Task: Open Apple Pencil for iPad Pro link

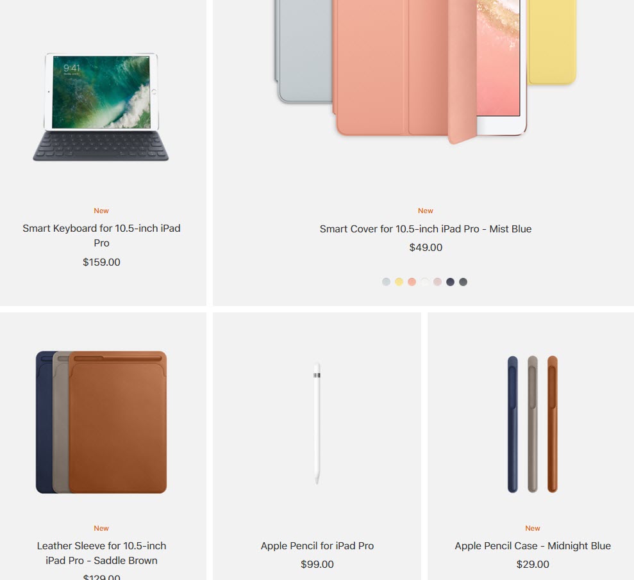Action: coord(317,545)
